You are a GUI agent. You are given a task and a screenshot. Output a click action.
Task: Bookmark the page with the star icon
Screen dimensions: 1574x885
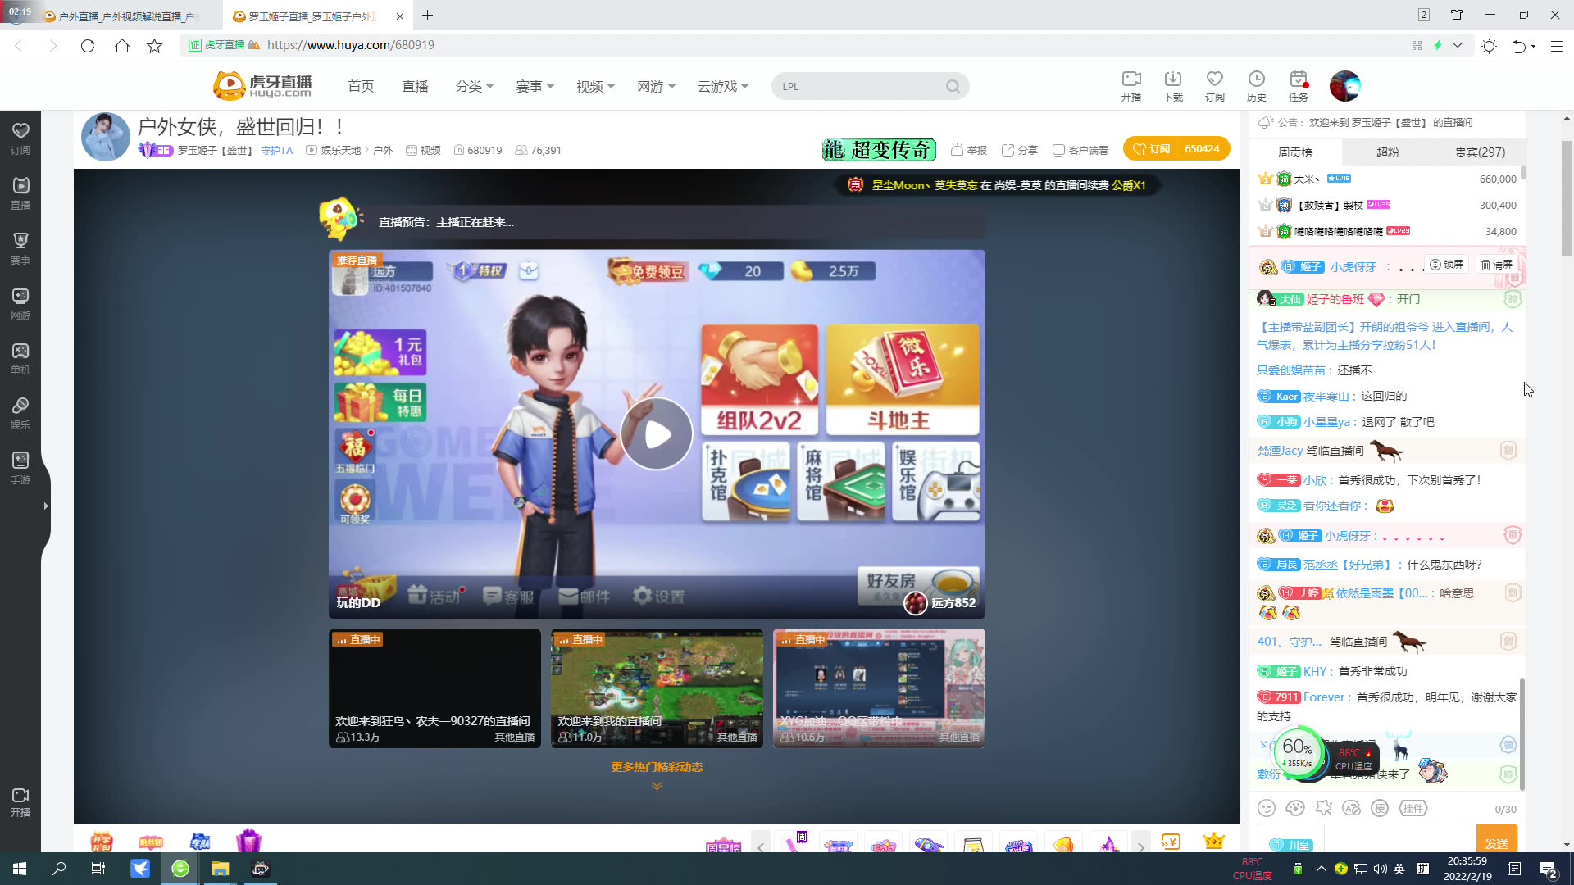[154, 46]
